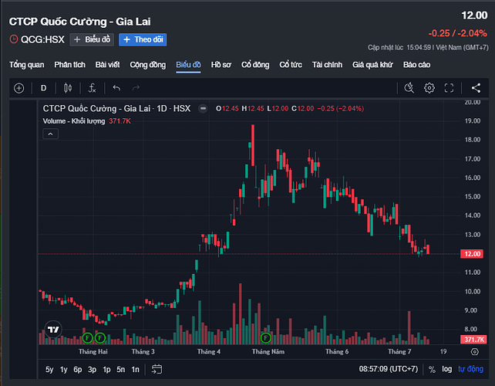495x386 pixels.
Task: Toggle the log scale
Action: click(x=446, y=369)
